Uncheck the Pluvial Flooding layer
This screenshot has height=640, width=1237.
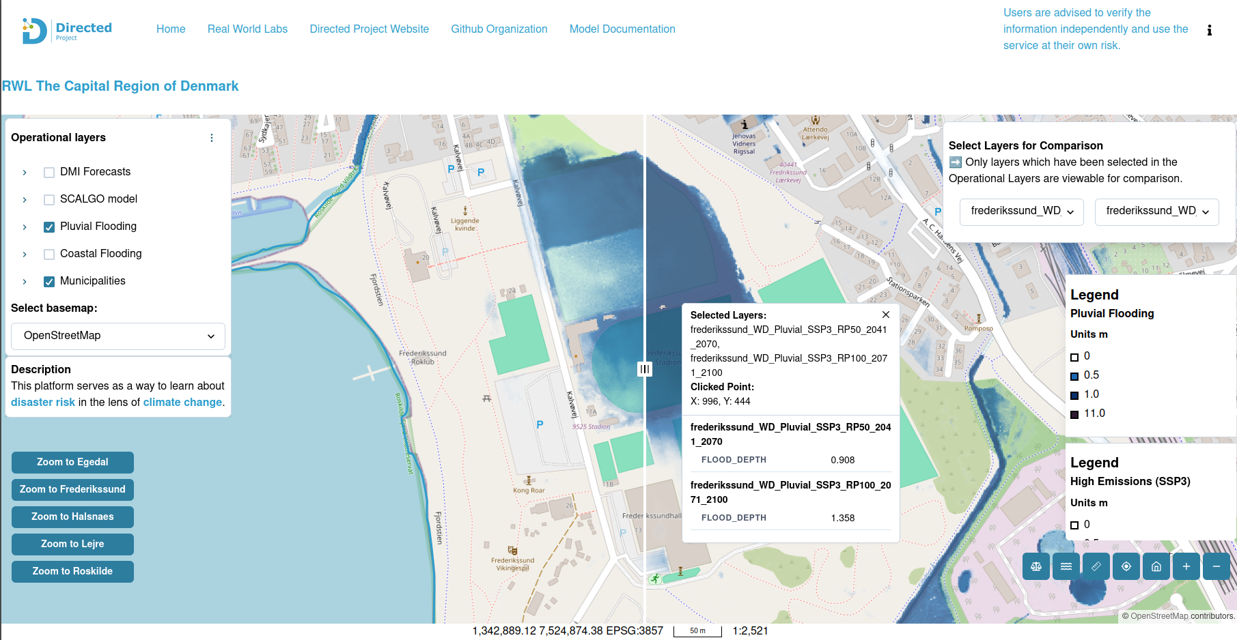point(49,227)
